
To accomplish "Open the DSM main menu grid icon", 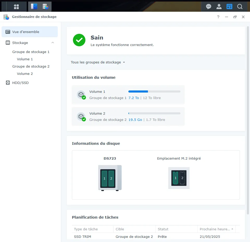I will [16, 6].
